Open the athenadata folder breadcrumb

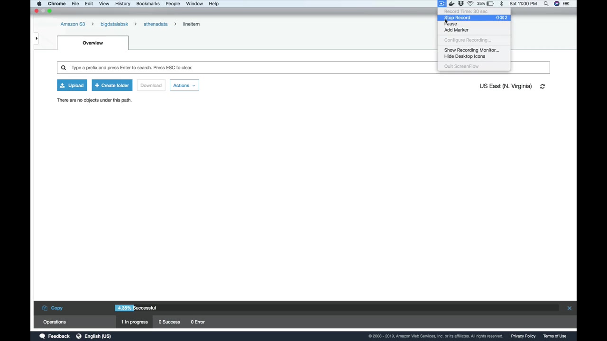point(156,24)
